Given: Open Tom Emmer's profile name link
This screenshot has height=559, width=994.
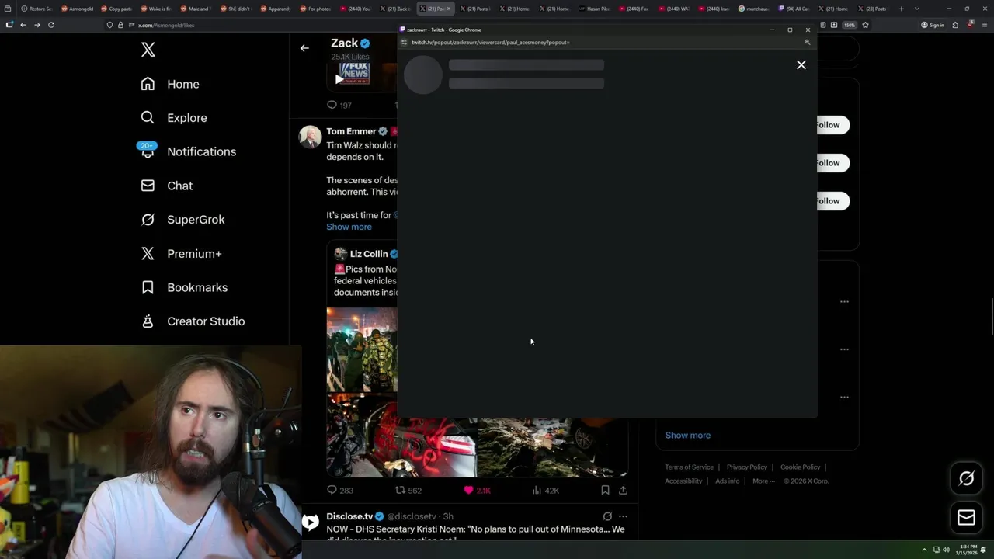Looking at the screenshot, I should point(351,131).
